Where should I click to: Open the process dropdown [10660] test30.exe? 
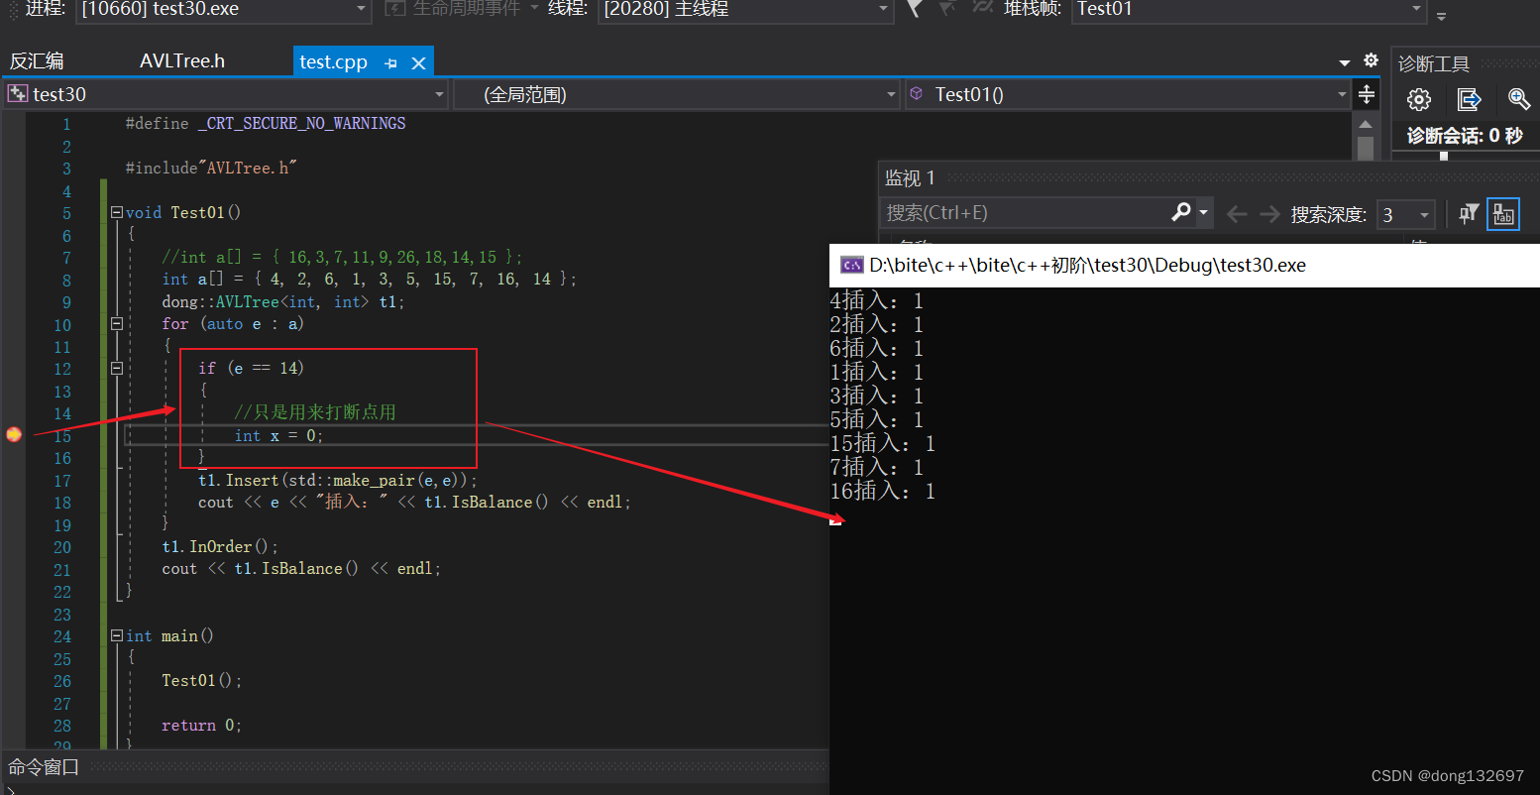224,10
